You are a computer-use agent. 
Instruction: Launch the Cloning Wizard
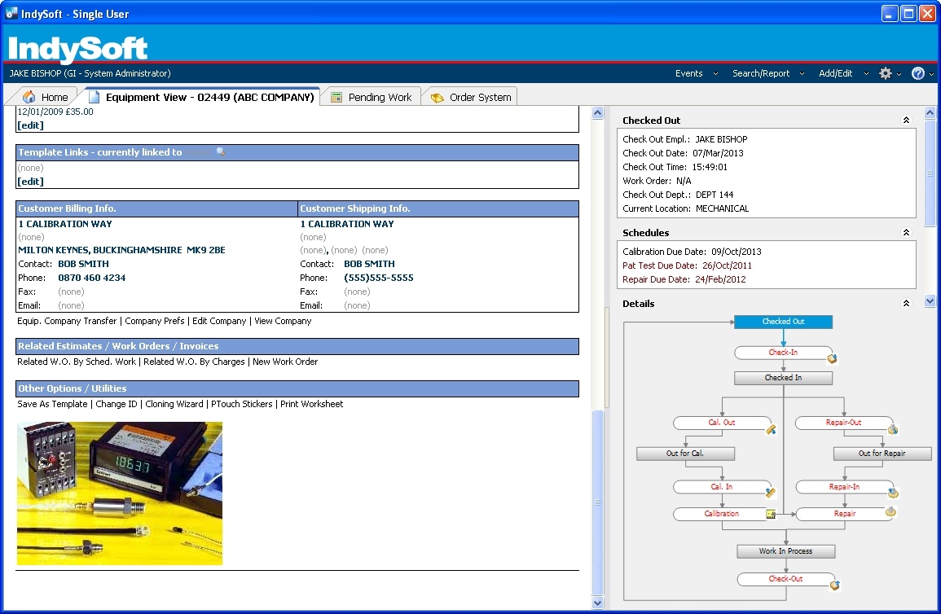pos(174,404)
